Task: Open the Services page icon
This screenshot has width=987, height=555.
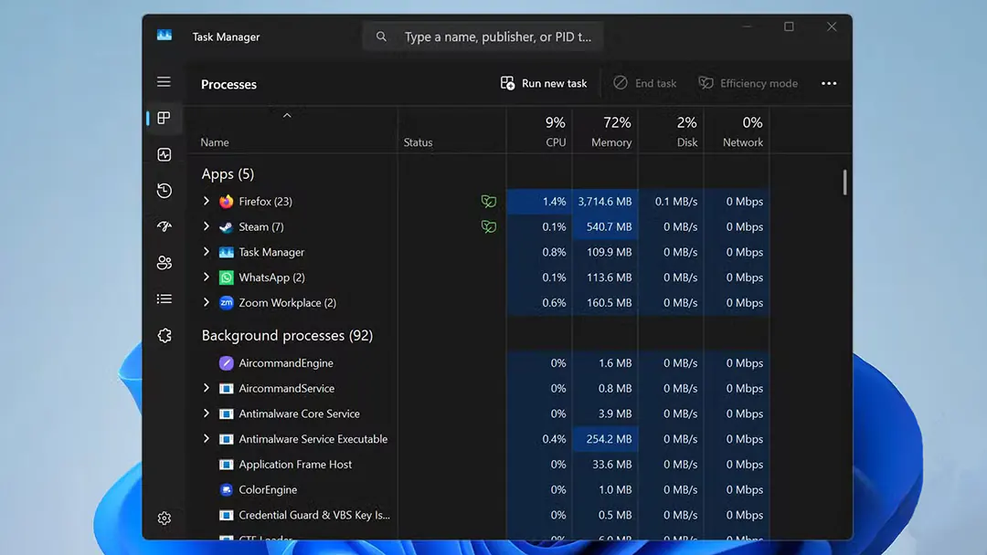Action: click(164, 335)
